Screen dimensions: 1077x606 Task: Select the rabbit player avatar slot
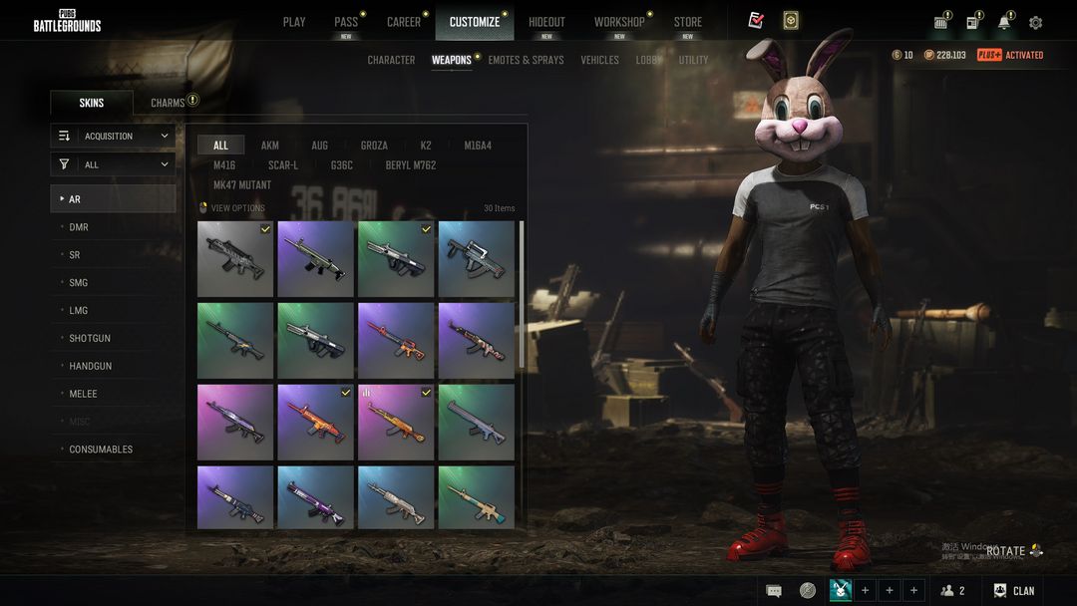tap(841, 590)
